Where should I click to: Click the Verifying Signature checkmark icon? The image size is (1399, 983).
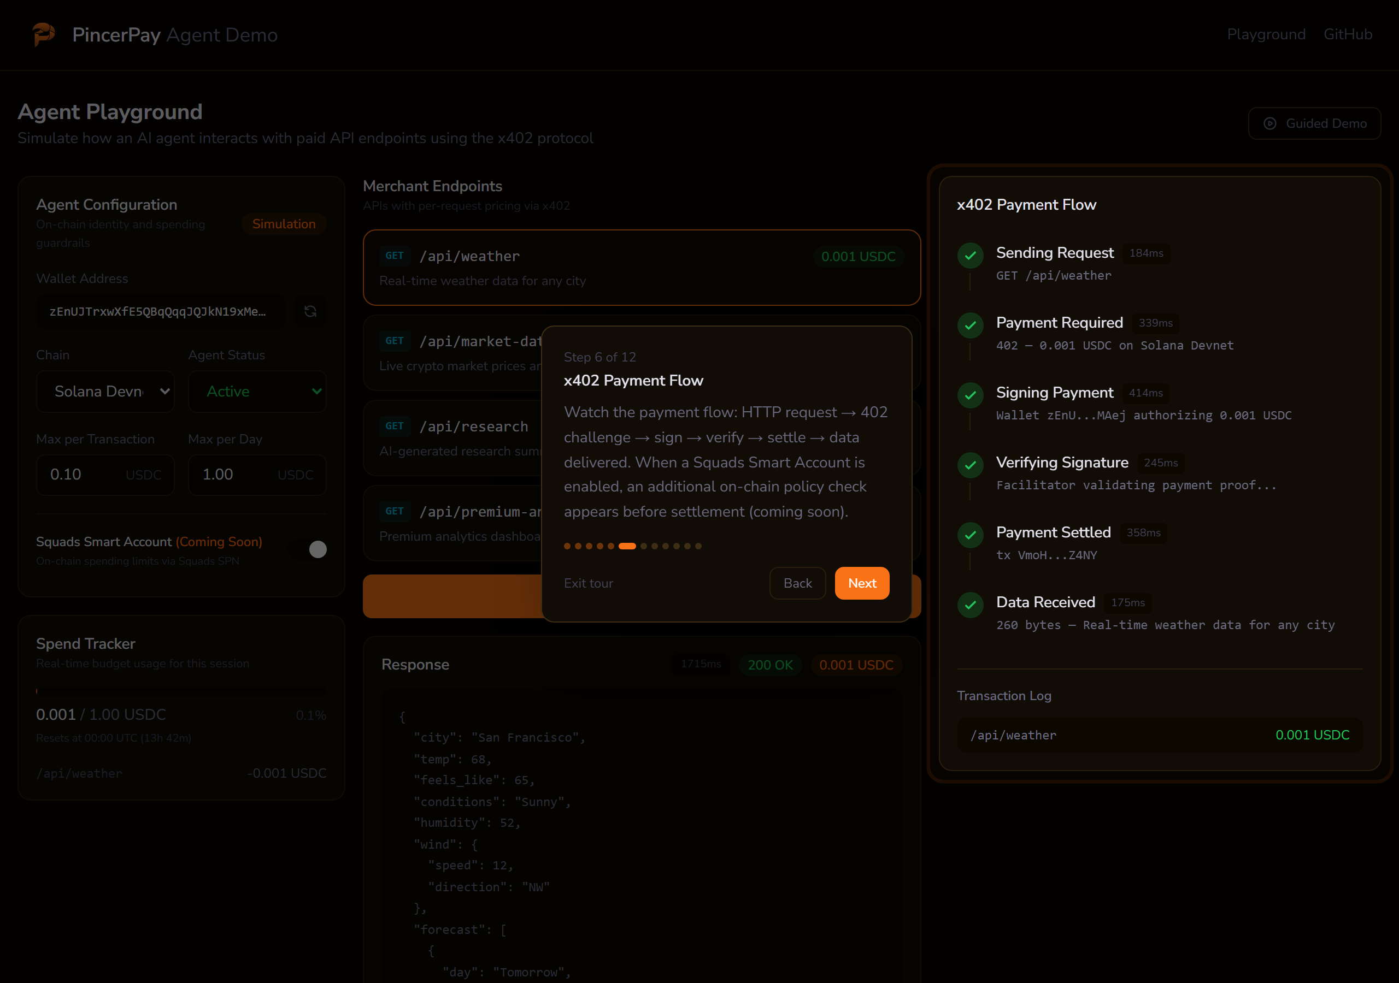point(970,465)
